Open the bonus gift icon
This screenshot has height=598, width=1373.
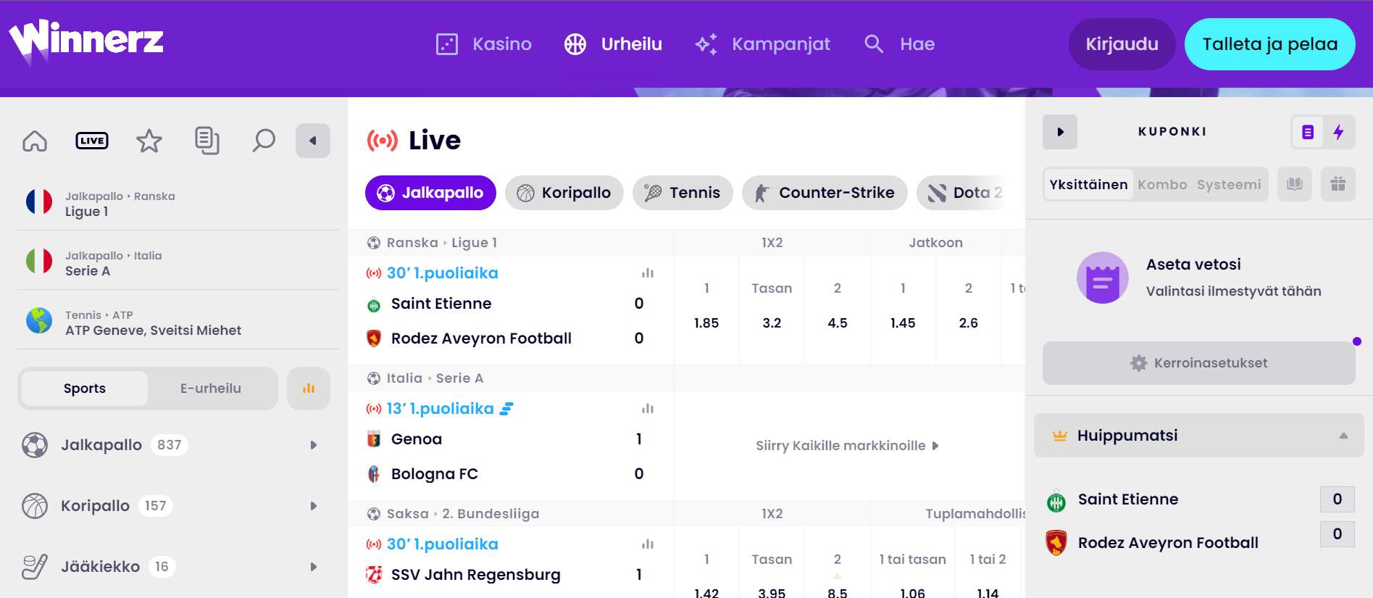1338,184
